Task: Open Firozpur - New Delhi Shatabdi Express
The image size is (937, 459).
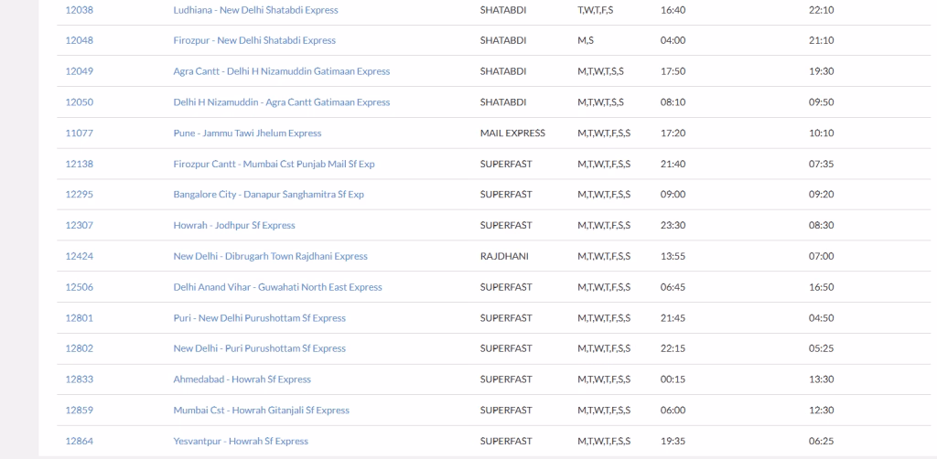Action: [x=254, y=40]
